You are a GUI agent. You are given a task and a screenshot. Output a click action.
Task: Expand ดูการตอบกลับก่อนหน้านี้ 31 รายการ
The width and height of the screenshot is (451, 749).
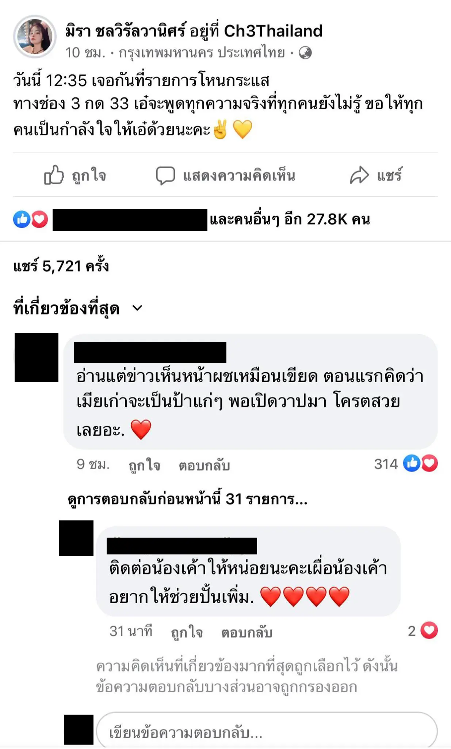click(x=188, y=499)
